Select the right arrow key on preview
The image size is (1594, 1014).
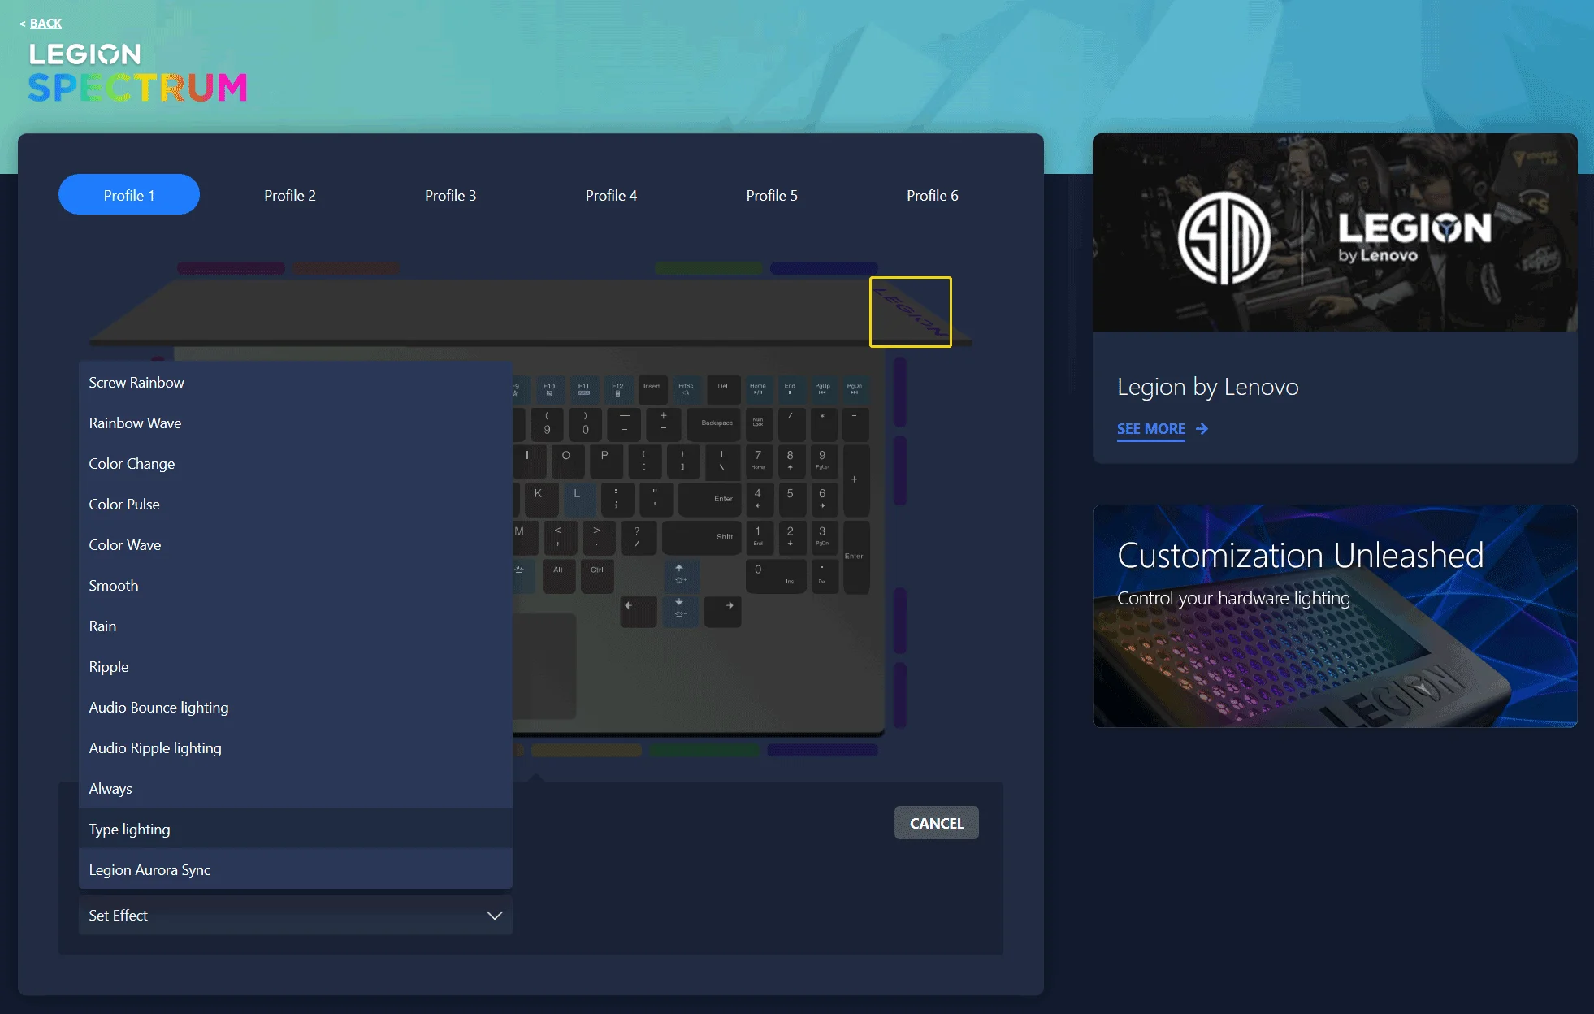pos(722,611)
